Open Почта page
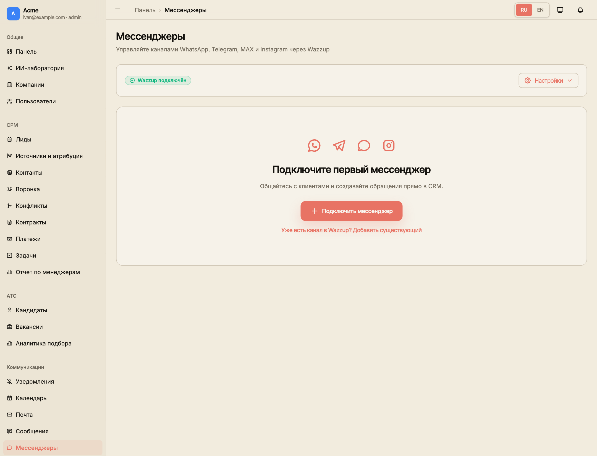Viewport: 597px width, 456px height. coord(53,415)
